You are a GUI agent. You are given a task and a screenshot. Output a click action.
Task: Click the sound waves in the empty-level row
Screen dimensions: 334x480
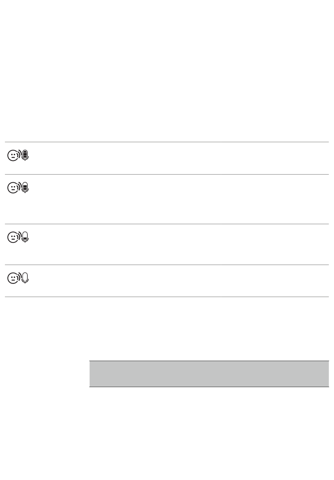20,278
